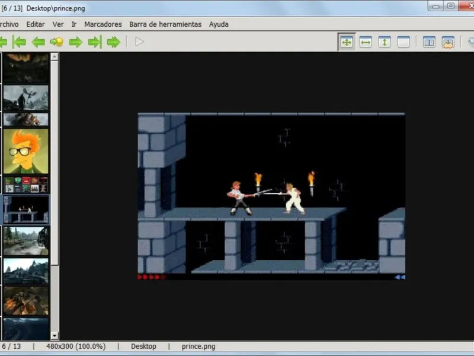Click the thumbnail scrollbar down arrow

55,335
